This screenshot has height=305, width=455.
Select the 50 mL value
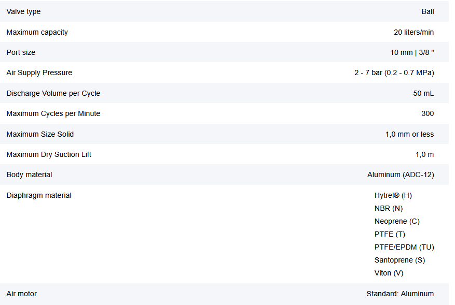pyautogui.click(x=423, y=93)
